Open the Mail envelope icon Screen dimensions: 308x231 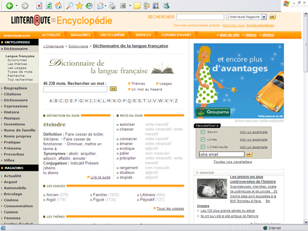click(101, 6)
